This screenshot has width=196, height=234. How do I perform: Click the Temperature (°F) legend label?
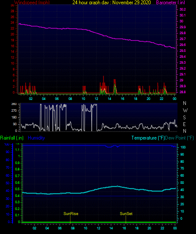click(x=148, y=138)
